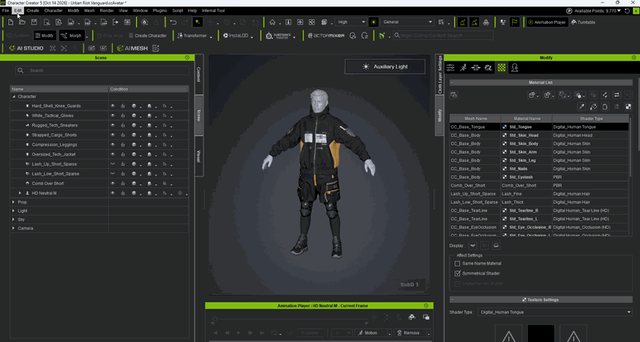Open the InstaLOD tool

pos(236,35)
